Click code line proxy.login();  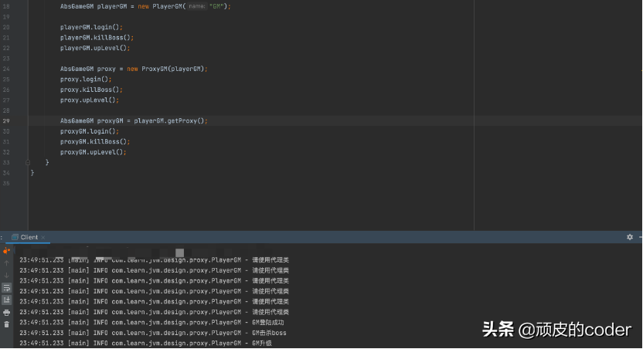86,79
